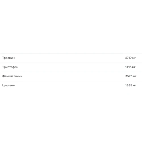The height and width of the screenshot is (142, 142).
Task: Click the мг unit next to 3596
Action: pyautogui.click(x=135, y=76)
